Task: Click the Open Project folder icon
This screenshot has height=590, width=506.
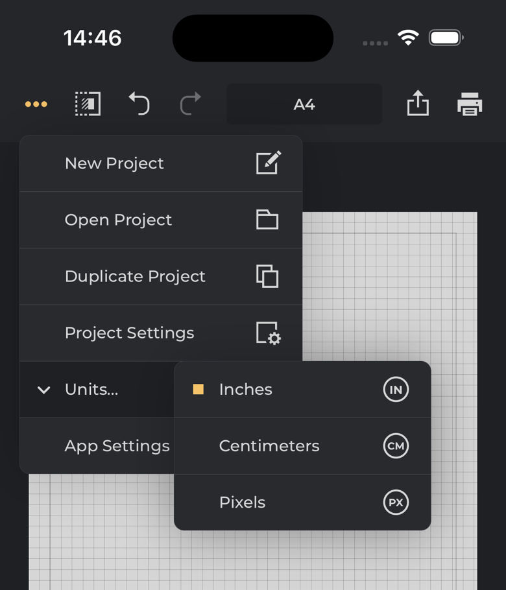Action: point(267,220)
